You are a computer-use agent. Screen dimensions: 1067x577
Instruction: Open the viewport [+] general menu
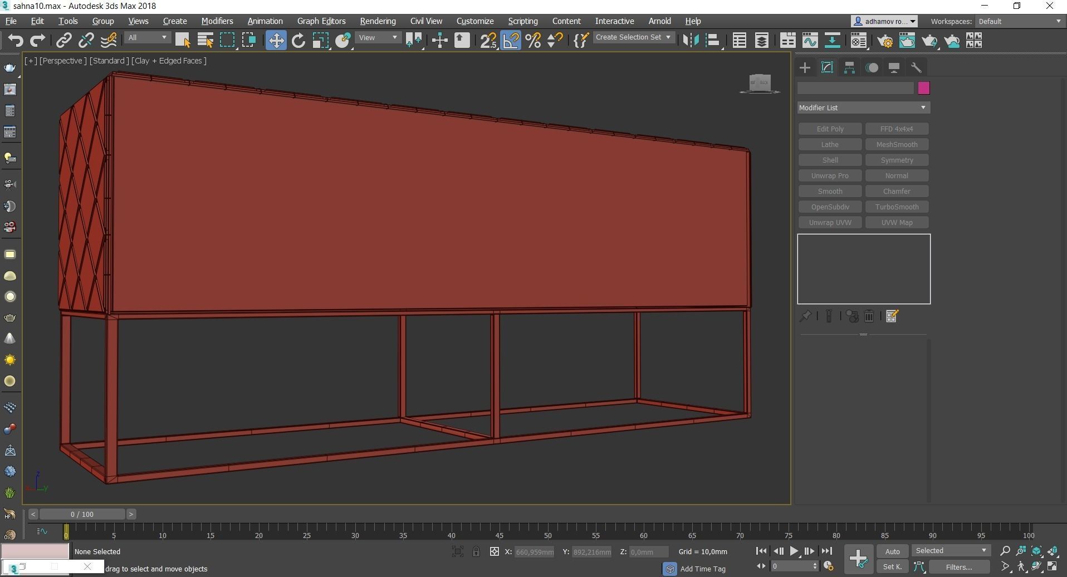30,61
